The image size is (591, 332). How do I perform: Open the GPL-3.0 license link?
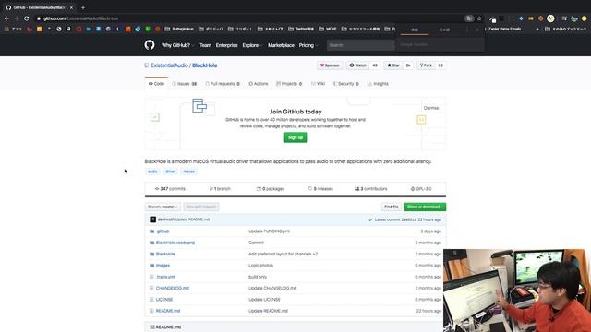tap(421, 188)
